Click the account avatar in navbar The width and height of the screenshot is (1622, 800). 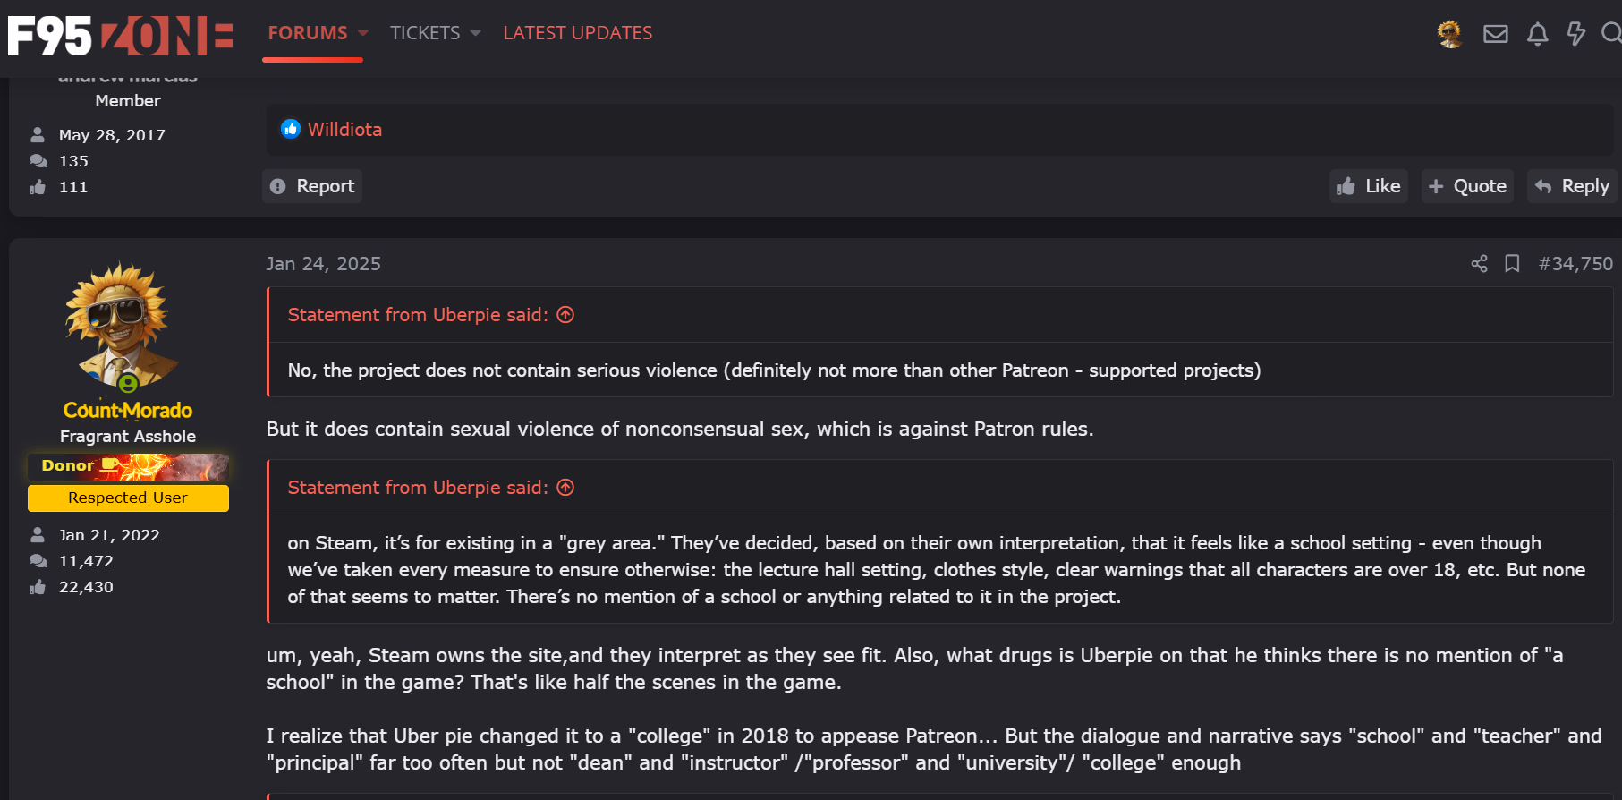1449,34
